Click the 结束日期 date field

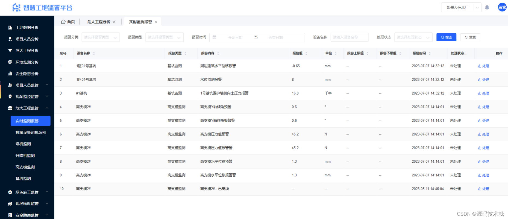276,37
